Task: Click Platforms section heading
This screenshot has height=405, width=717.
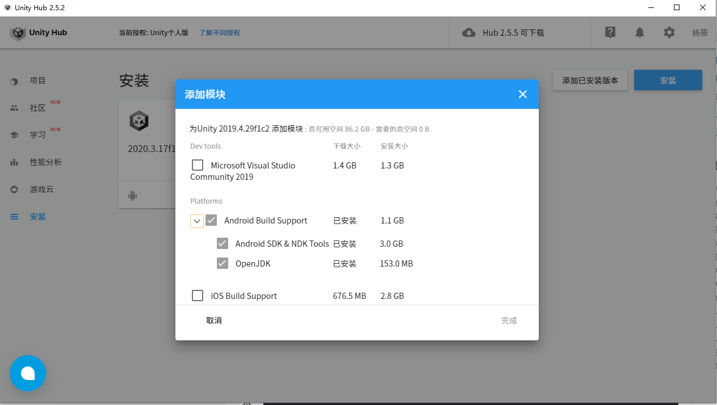Action: (x=206, y=201)
